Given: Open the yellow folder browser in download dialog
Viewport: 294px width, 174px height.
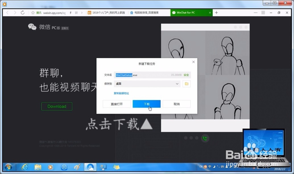Looking at the screenshot, I should (x=186, y=84).
